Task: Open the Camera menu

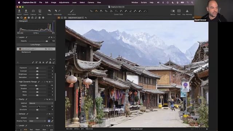Action: pos(91,3)
